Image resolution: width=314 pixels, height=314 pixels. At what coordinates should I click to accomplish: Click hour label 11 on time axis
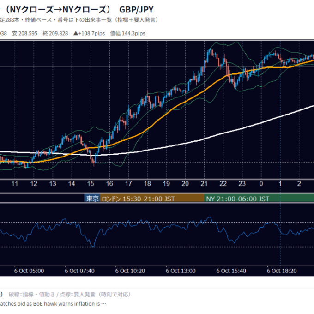[x=15, y=184]
